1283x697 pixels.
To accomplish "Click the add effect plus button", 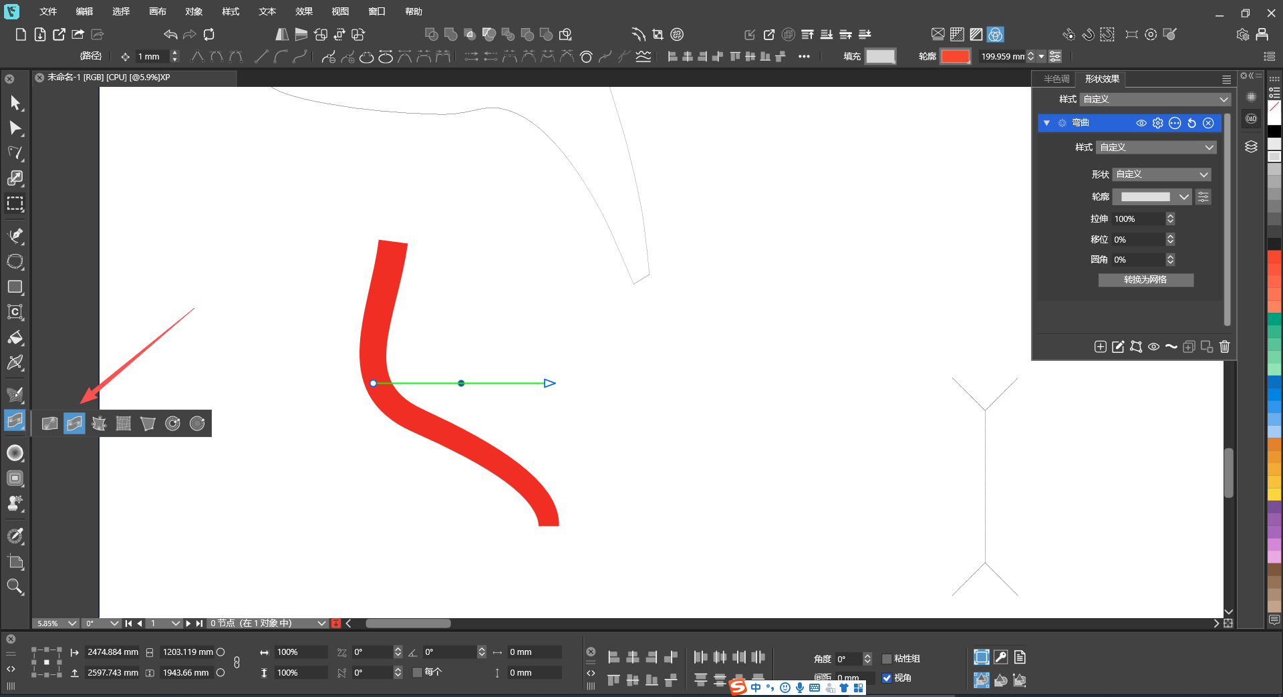I will (1100, 346).
